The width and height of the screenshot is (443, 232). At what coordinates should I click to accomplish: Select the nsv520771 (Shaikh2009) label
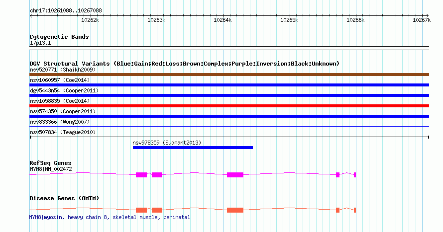tap(63, 70)
